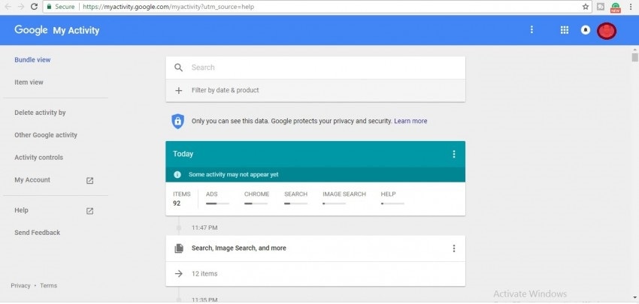Image resolution: width=639 pixels, height=304 pixels.
Task: Select Bundle view in sidebar
Action: click(x=32, y=60)
